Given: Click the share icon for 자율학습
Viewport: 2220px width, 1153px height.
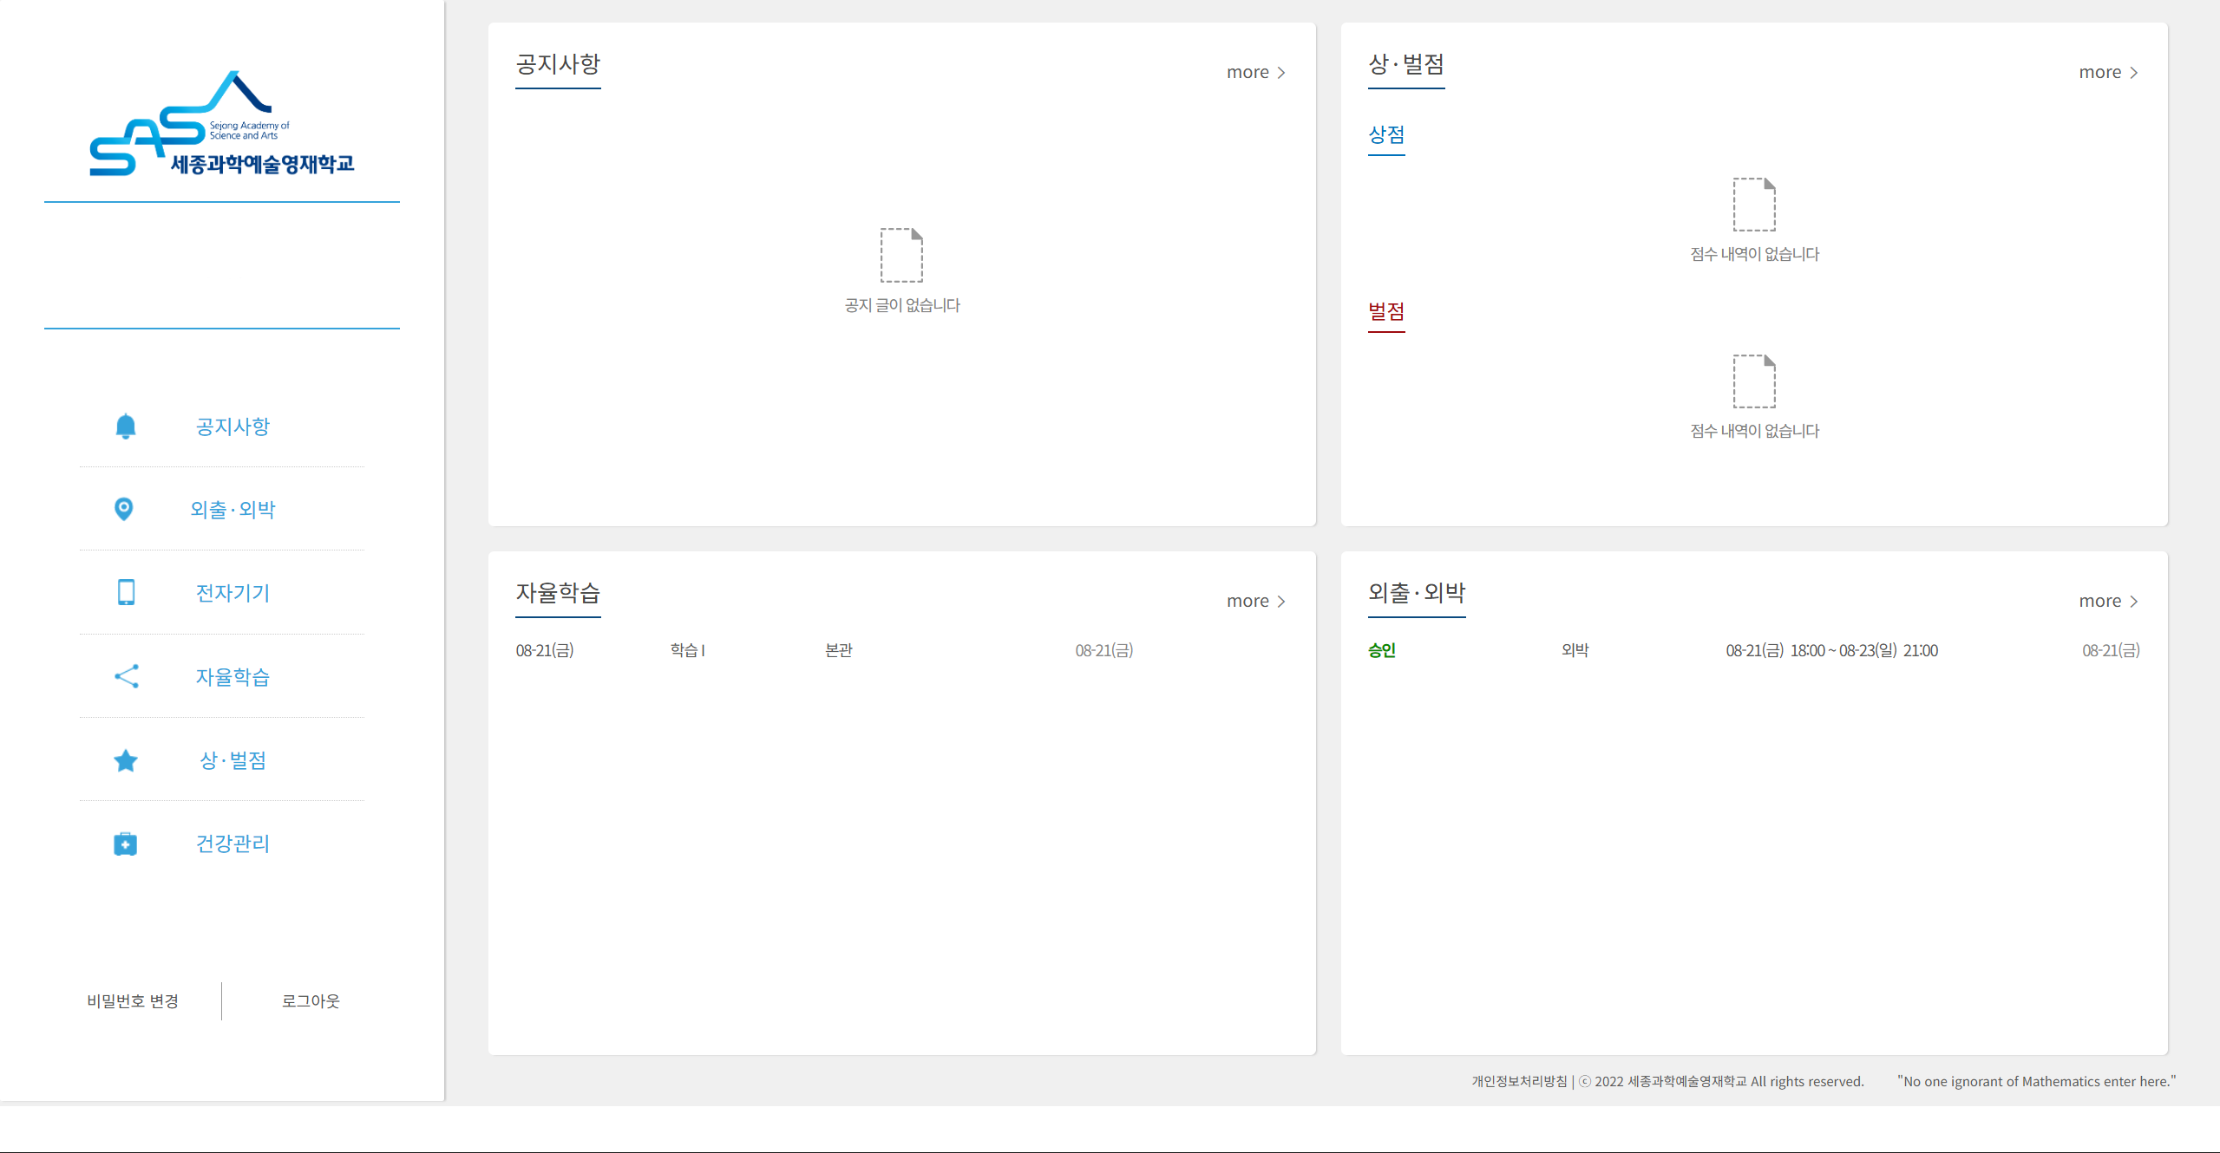Looking at the screenshot, I should [127, 676].
